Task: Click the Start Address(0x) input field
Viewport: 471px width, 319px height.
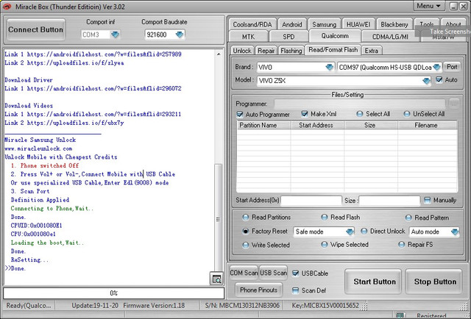Action: click(x=311, y=201)
